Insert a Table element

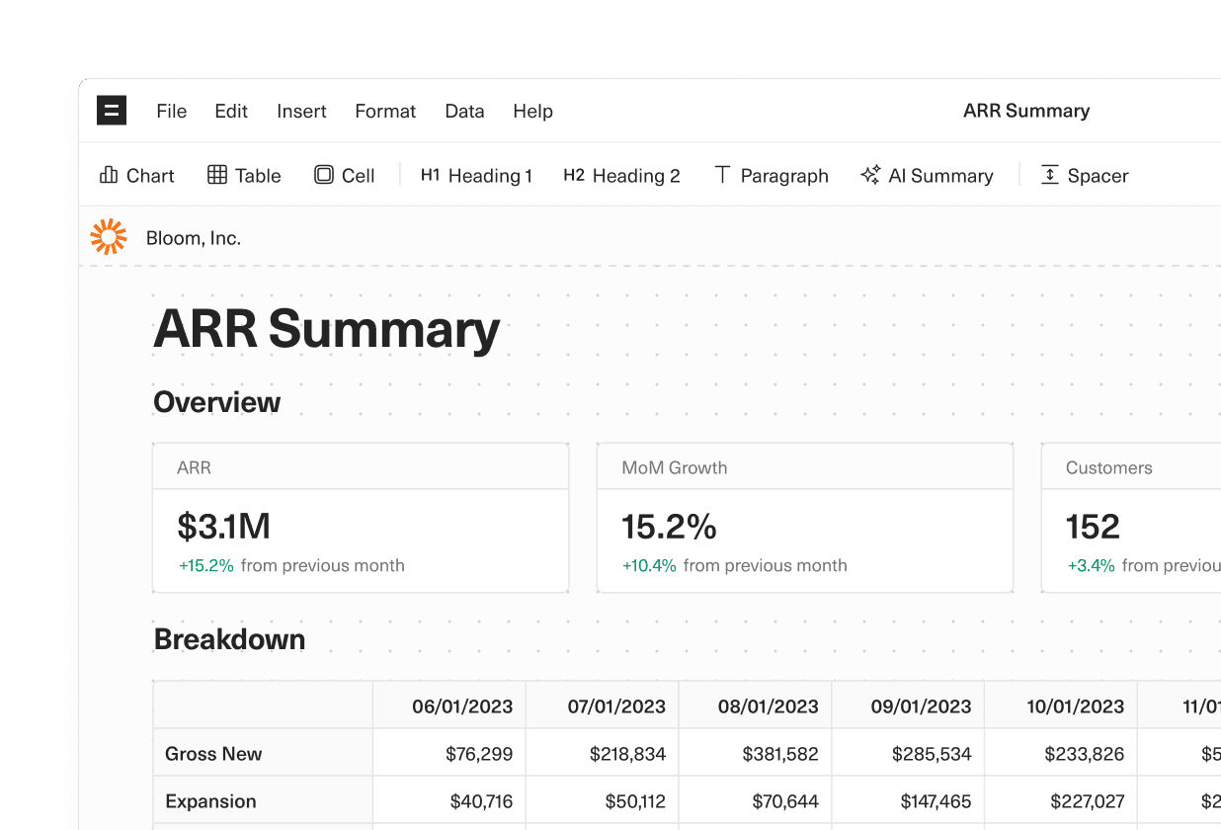pyautogui.click(x=243, y=175)
